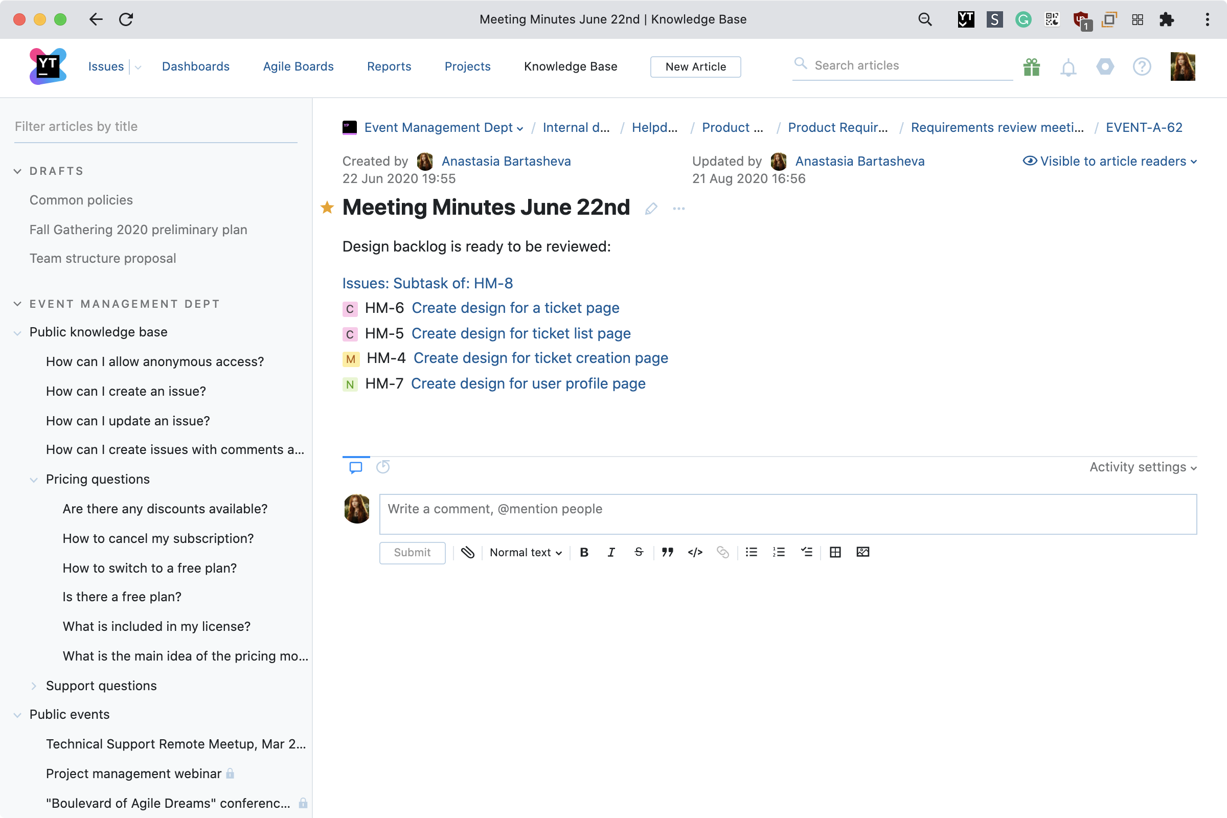
Task: Open the Normal text style dropdown
Action: click(x=526, y=553)
